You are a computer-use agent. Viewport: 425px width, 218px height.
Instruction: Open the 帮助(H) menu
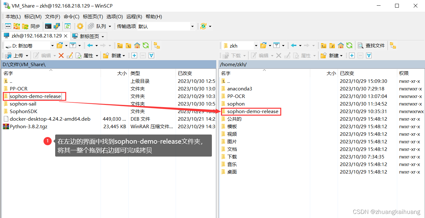pyautogui.click(x=154, y=17)
